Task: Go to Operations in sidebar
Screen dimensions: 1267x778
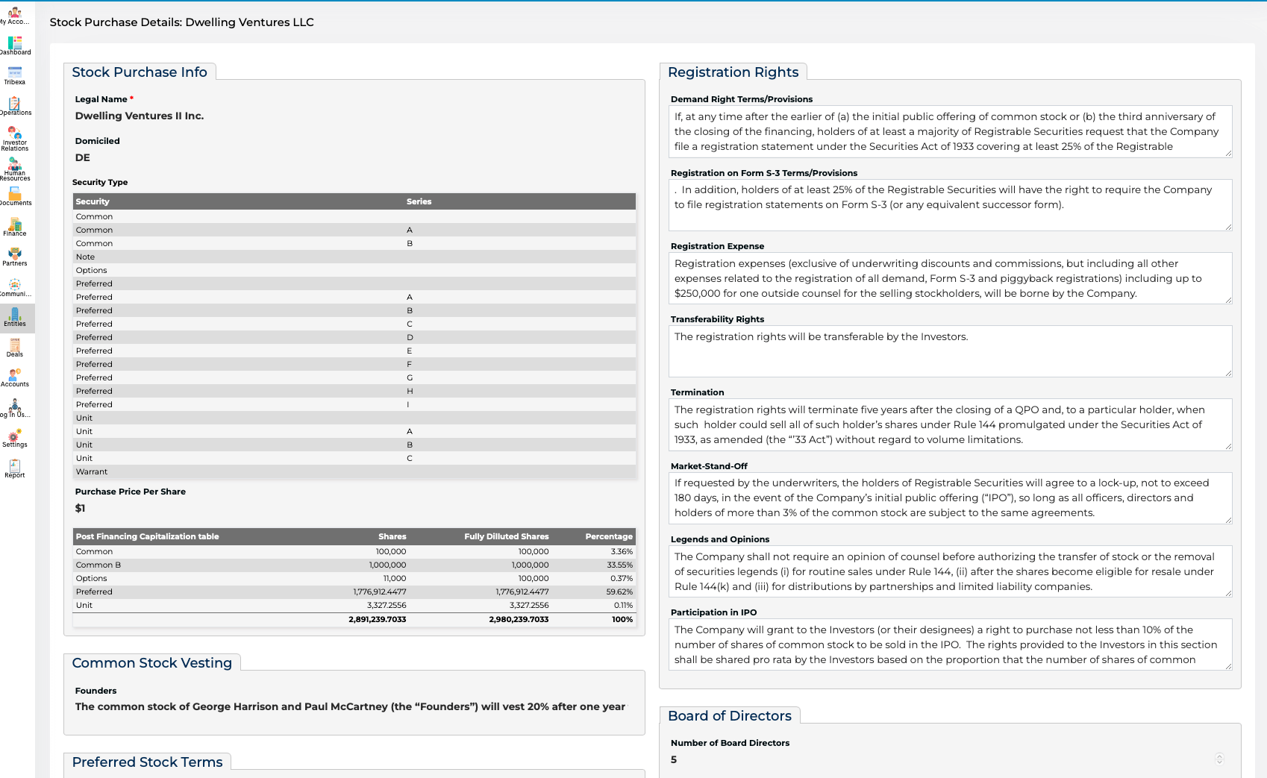Action: tap(15, 106)
